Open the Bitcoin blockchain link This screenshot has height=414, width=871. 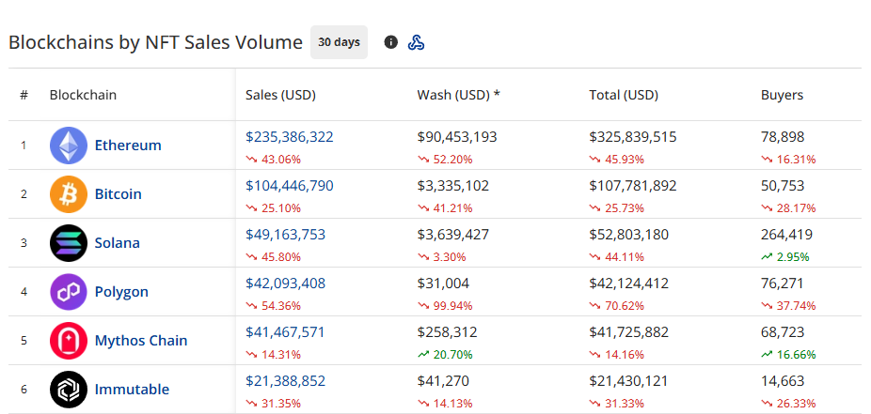tap(119, 194)
